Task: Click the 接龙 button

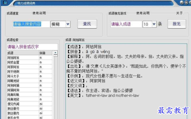Action: 177,24
